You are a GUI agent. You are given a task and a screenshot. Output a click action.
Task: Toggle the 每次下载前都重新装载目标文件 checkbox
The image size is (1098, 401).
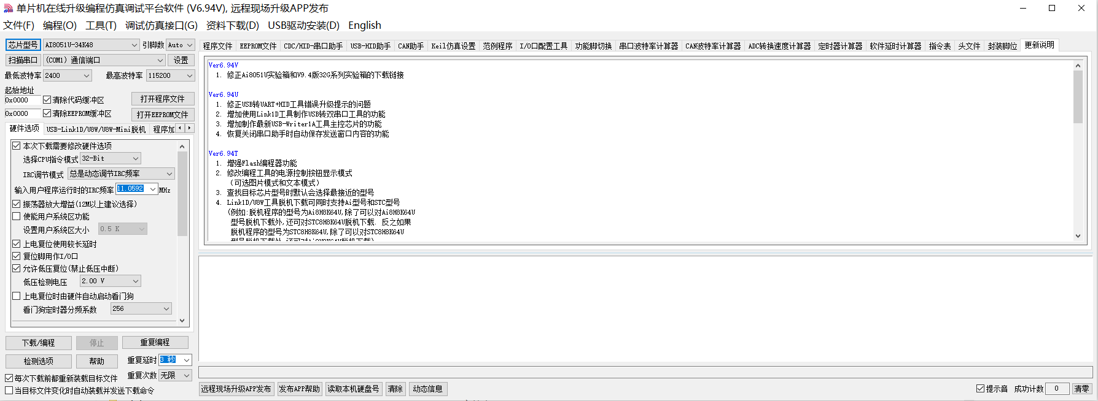tap(9, 378)
